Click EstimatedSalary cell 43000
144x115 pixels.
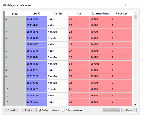[100, 32]
